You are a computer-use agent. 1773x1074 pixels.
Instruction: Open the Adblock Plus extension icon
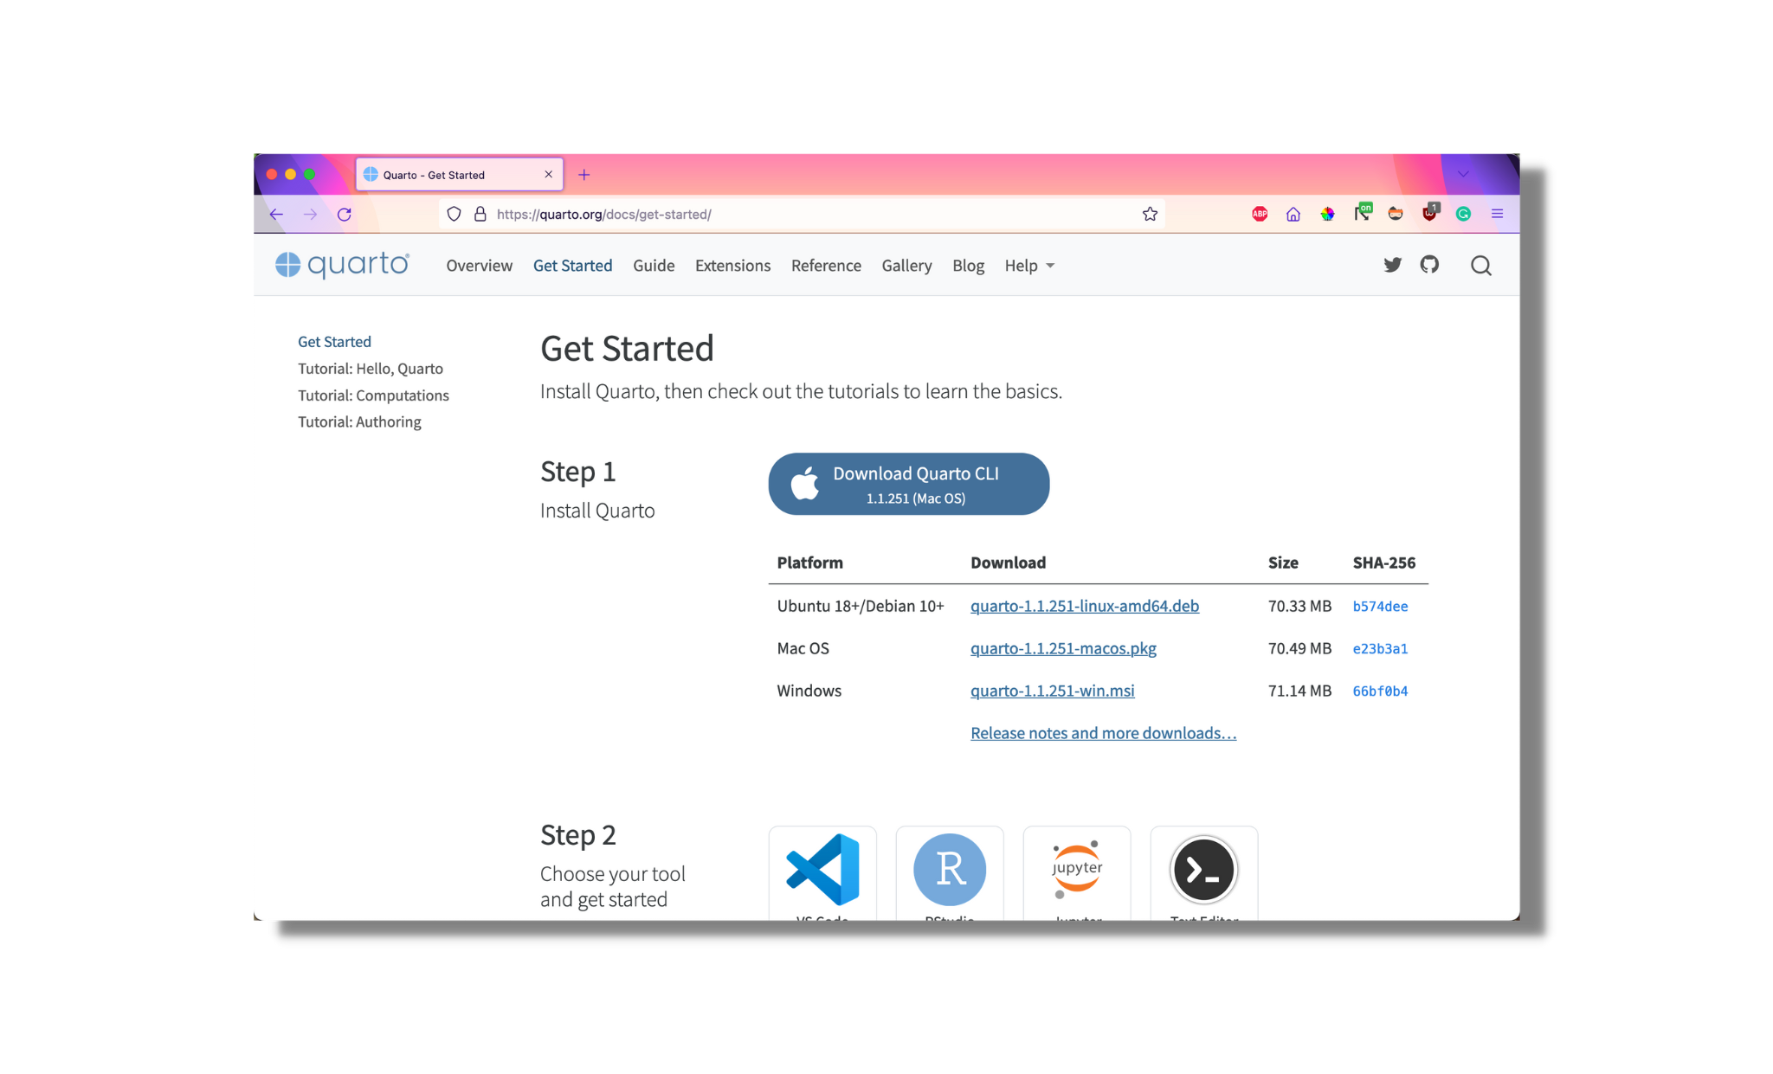point(1260,214)
